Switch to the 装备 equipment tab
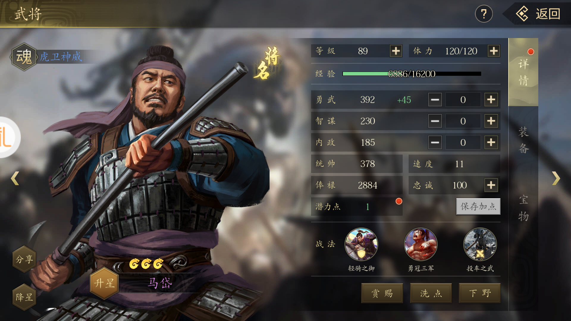The width and height of the screenshot is (571, 321). point(523,140)
